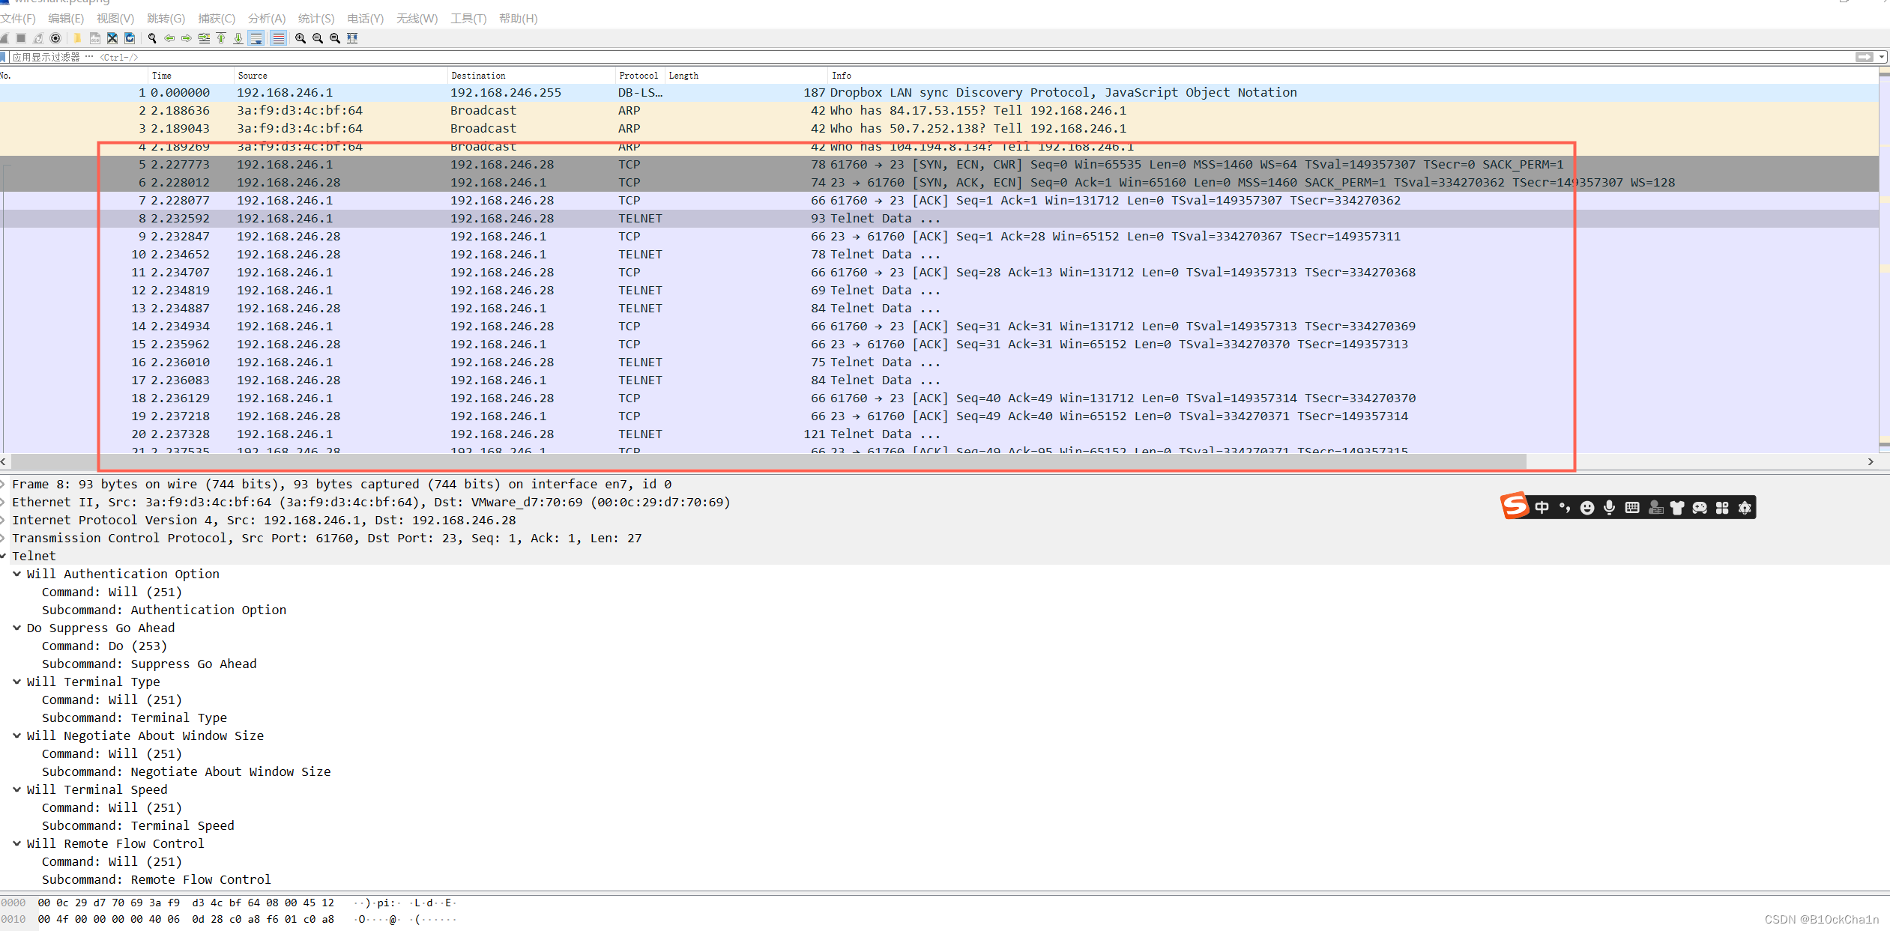The image size is (1890, 931).
Task: Click the go forward green arrow
Action: pos(187,38)
